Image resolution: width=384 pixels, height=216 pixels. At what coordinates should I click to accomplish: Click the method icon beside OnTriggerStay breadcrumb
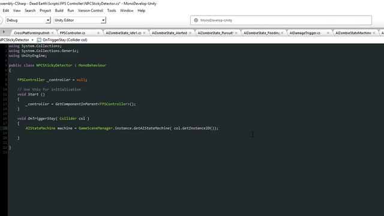39,40
